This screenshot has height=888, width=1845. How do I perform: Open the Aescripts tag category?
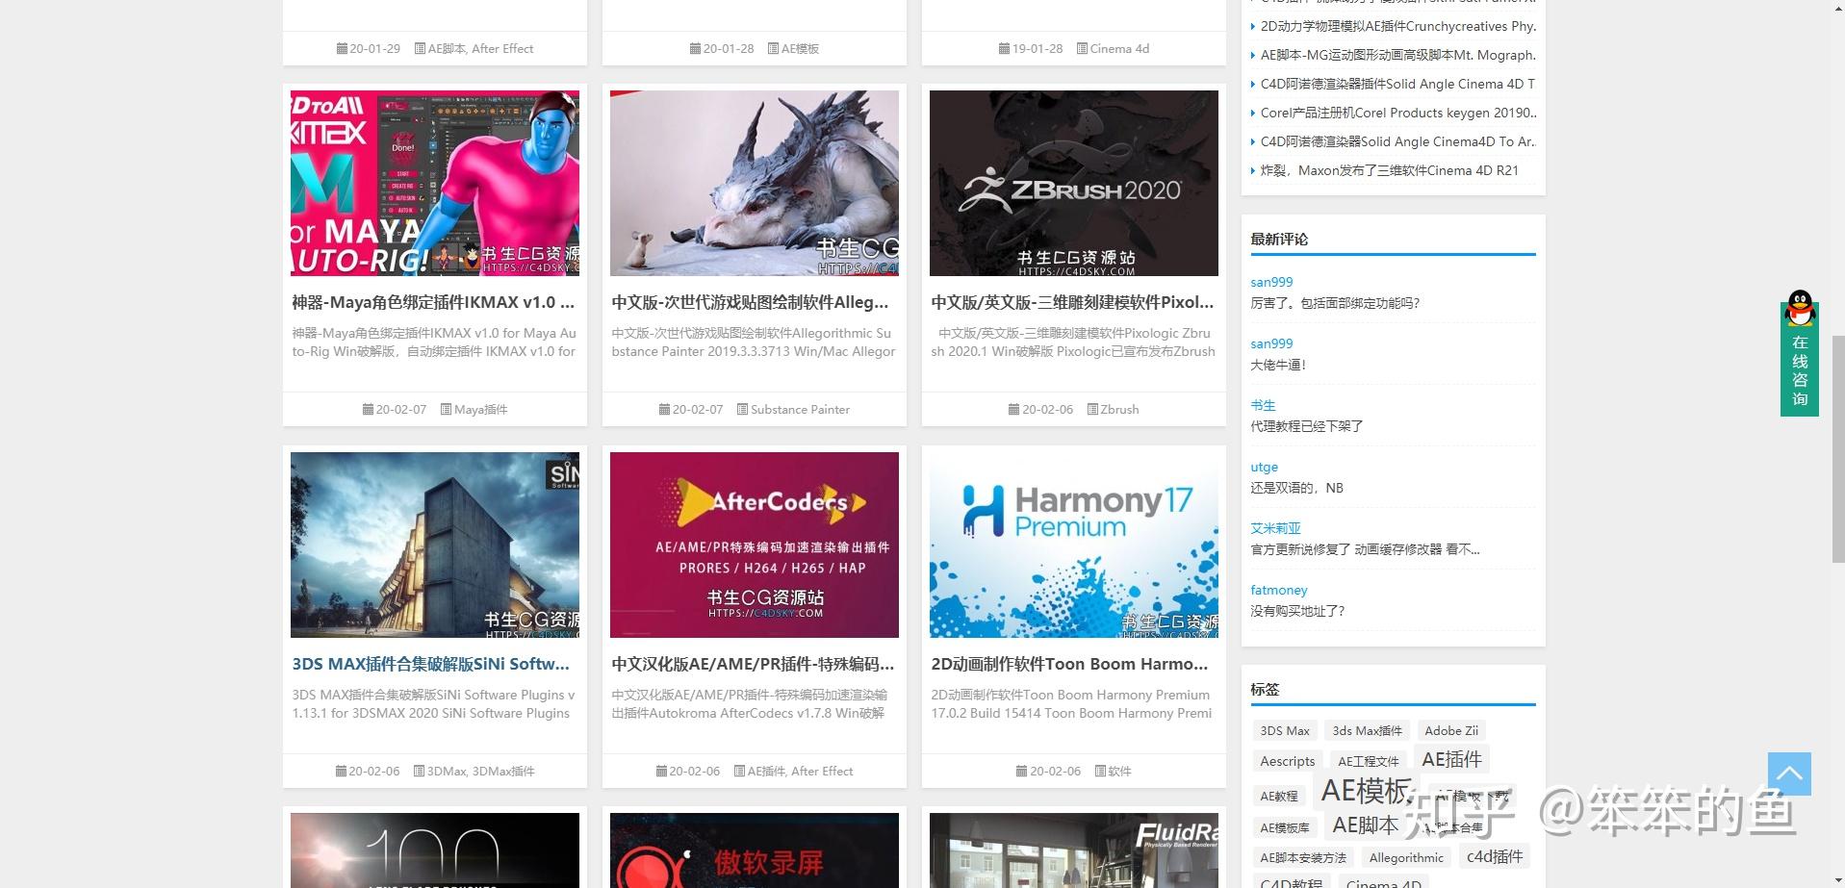click(1287, 761)
